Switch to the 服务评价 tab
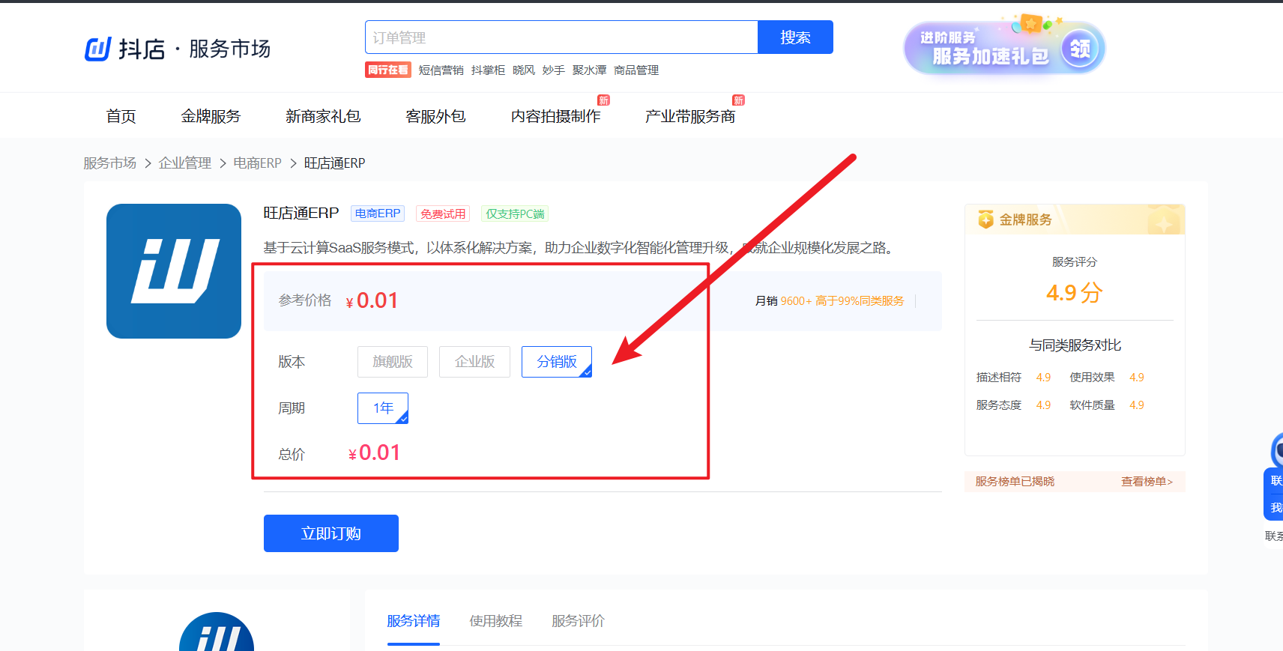The height and width of the screenshot is (651, 1283). [579, 621]
